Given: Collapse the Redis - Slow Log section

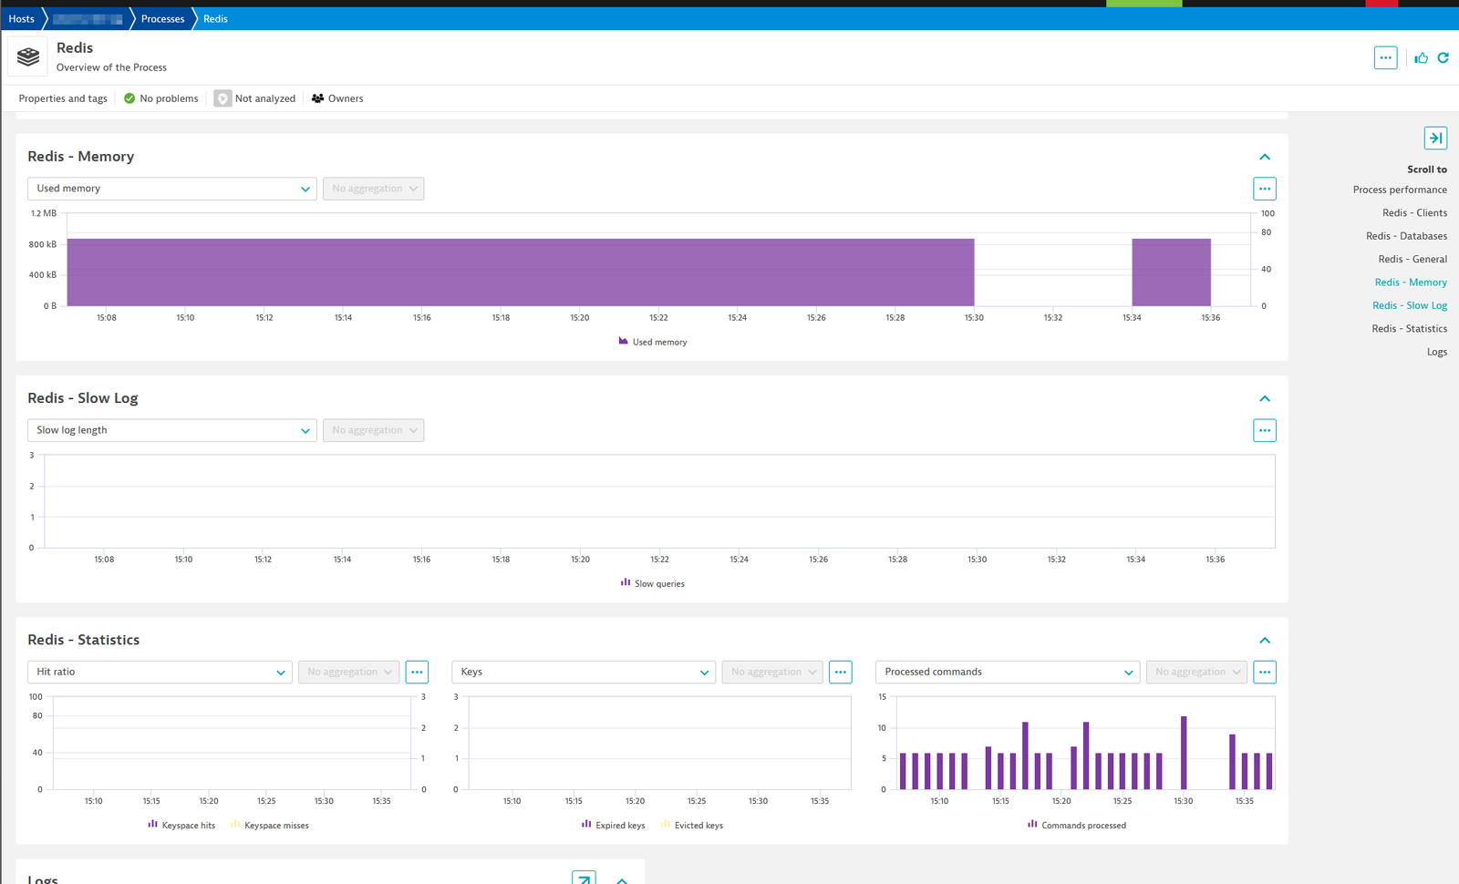Looking at the screenshot, I should [x=1265, y=398].
